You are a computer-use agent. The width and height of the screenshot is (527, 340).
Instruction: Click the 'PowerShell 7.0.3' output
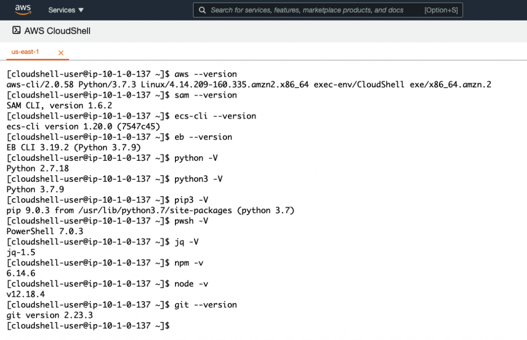click(x=45, y=231)
